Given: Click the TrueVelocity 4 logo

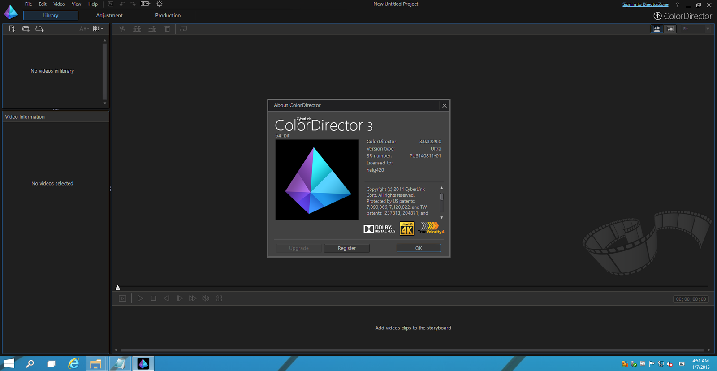Looking at the screenshot, I should (x=431, y=228).
